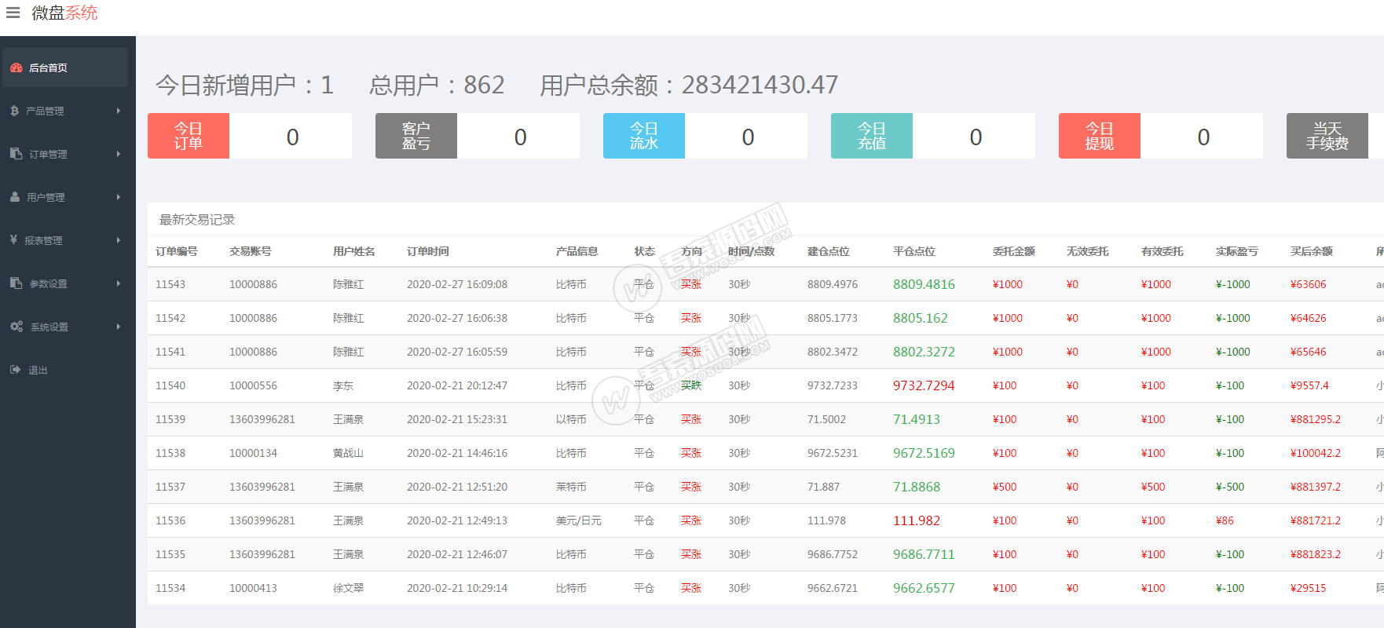The image size is (1384, 628).
Task: Click the teal 今日充值 tile
Action: pyautogui.click(x=872, y=136)
